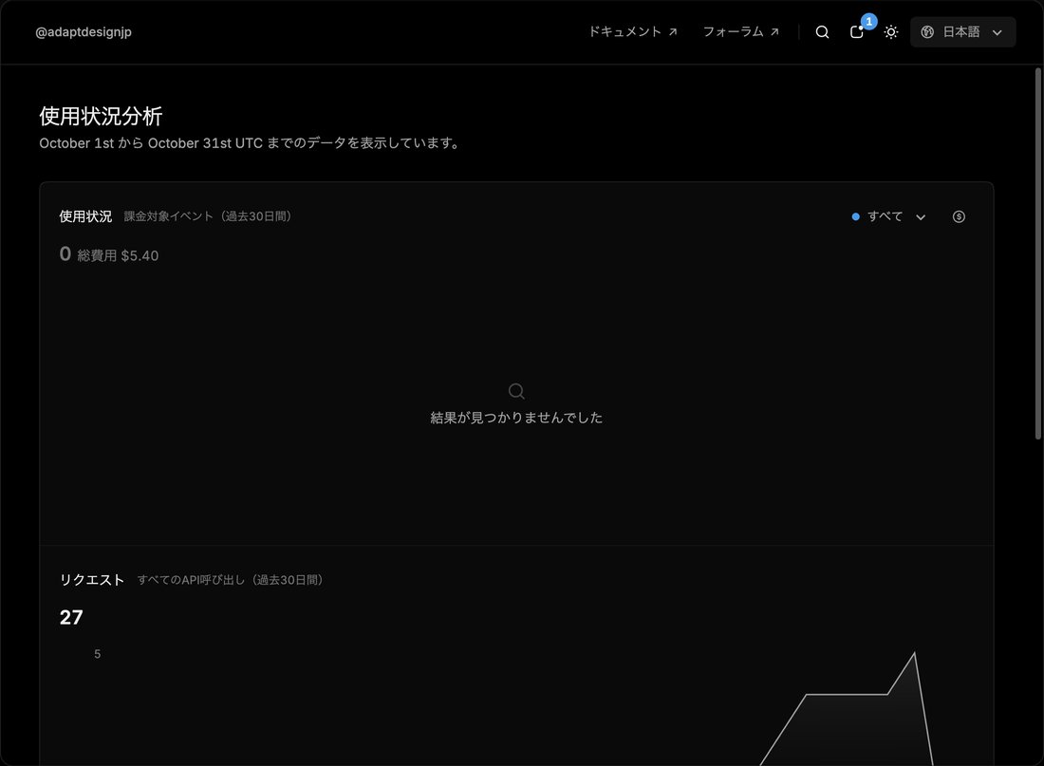Expand the すべて filter dropdown
The width and height of the screenshot is (1044, 766).
pyautogui.click(x=889, y=216)
